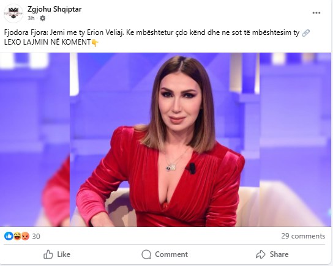This screenshot has width=333, height=266.
Task: Click the laughing face reaction icon
Action: (x=17, y=236)
